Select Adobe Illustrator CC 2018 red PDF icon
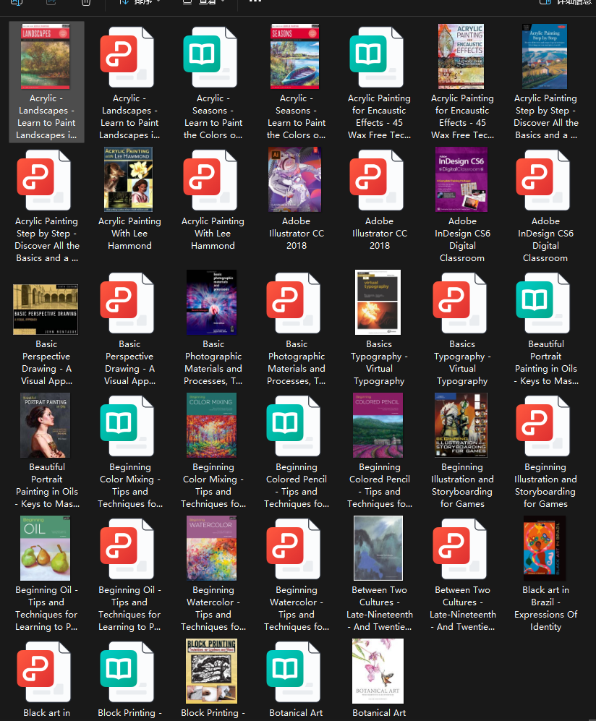The width and height of the screenshot is (596, 721). [x=377, y=180]
